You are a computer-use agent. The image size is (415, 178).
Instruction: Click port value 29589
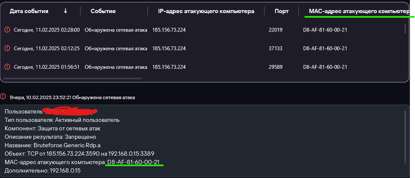pyautogui.click(x=275, y=67)
